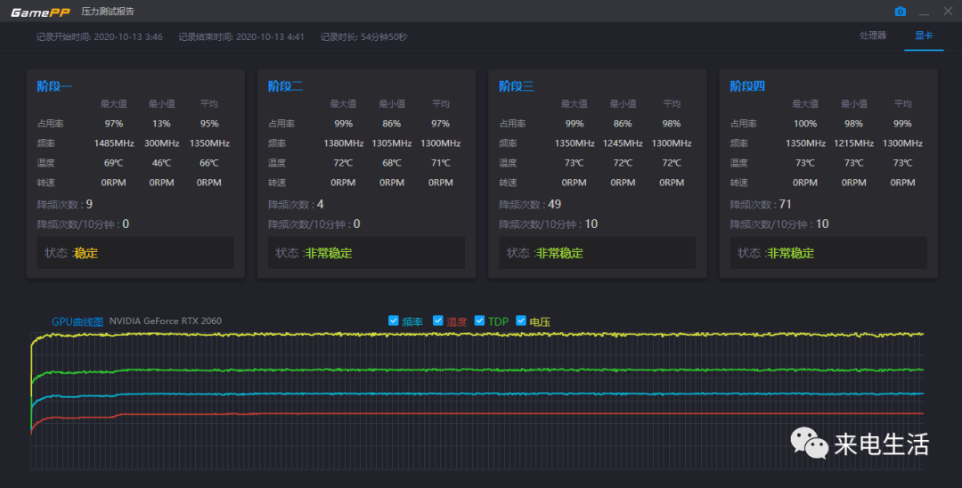Hide the 电压 curve via checkbox
962x488 pixels.
tap(521, 321)
